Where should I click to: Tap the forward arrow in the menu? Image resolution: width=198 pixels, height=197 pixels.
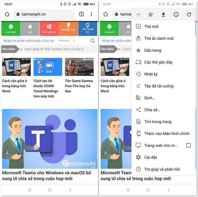tap(138, 14)
